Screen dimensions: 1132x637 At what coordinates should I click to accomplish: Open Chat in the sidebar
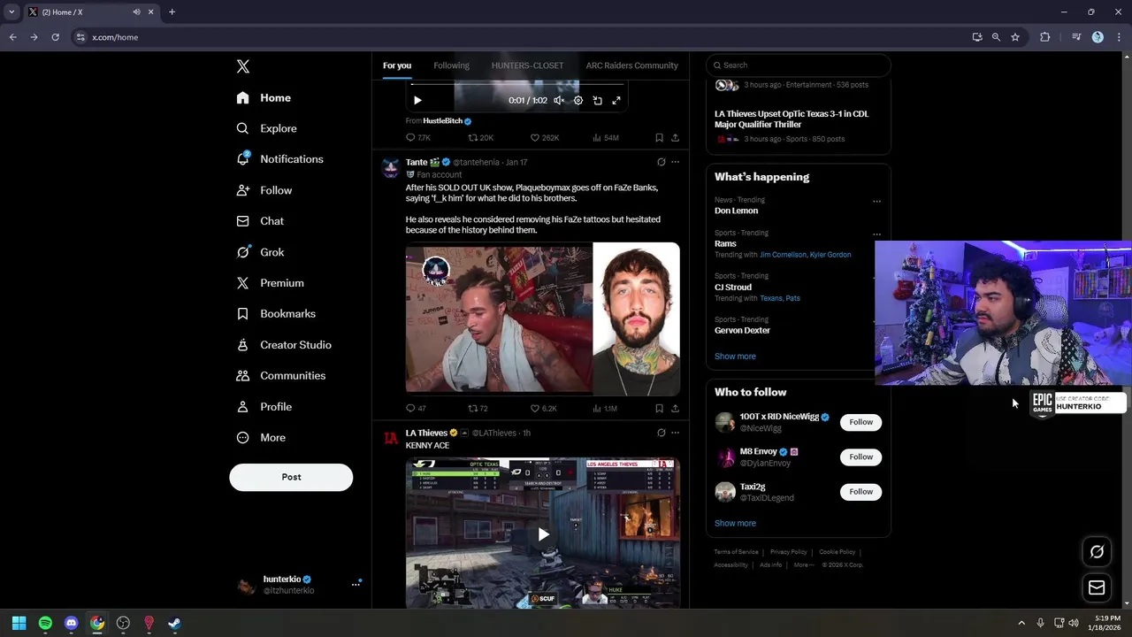(260, 221)
